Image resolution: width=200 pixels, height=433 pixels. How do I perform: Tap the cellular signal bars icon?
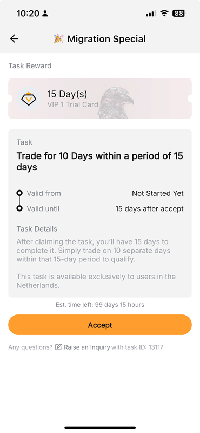pyautogui.click(x=151, y=13)
